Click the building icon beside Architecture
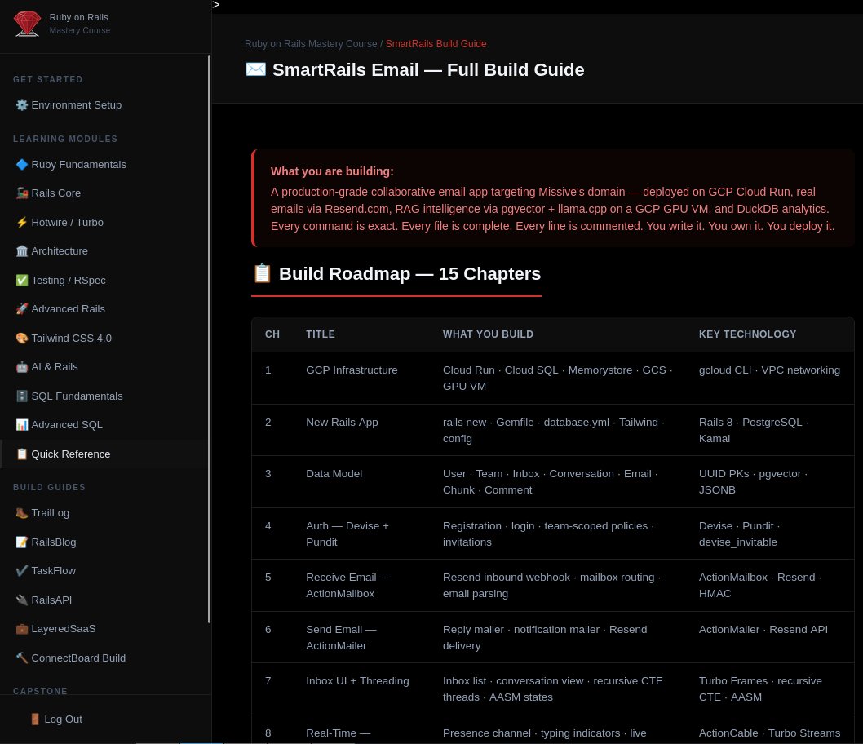Screen dimensions: 863x744 click(x=22, y=251)
